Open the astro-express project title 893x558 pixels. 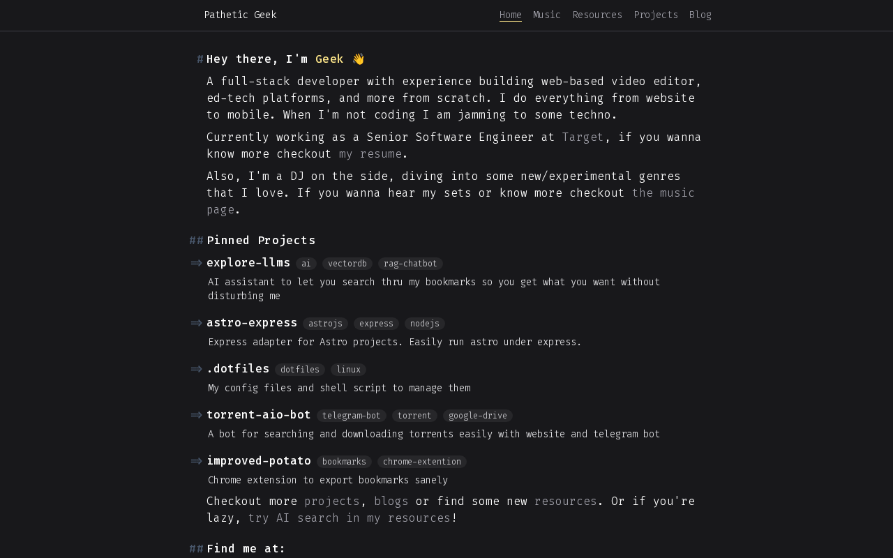pyautogui.click(x=252, y=323)
